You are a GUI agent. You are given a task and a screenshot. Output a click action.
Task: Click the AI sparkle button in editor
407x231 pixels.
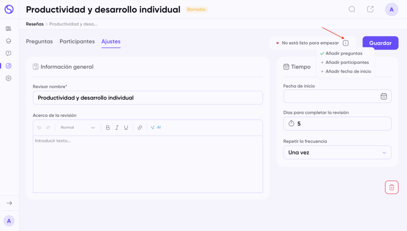tap(156, 128)
